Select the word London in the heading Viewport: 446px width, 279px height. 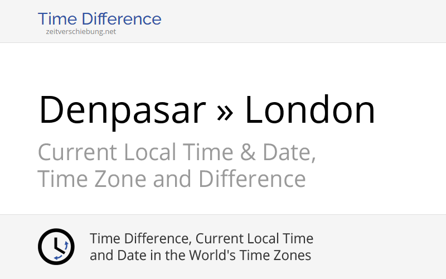[310, 110]
